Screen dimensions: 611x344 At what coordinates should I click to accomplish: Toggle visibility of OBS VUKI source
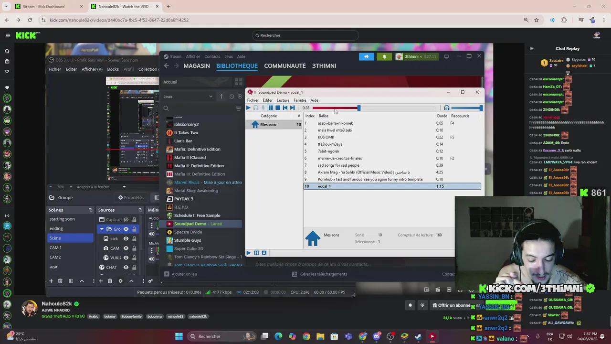point(126,258)
